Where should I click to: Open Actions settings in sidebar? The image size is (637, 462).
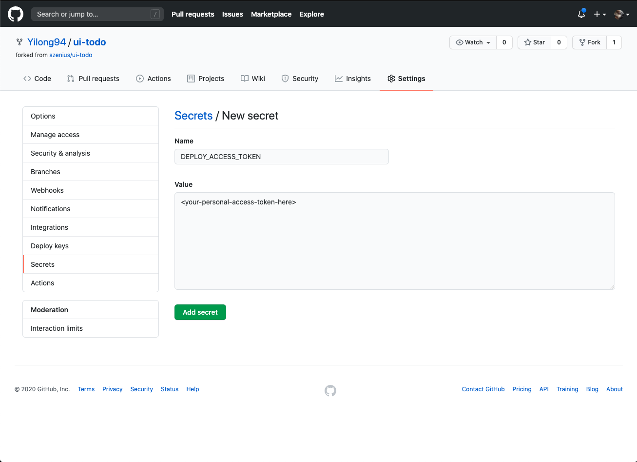click(x=91, y=283)
